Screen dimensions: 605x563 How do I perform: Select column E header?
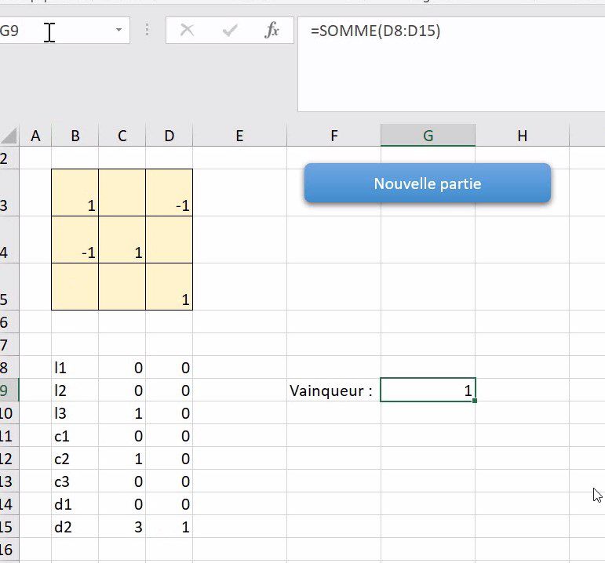[x=239, y=136]
